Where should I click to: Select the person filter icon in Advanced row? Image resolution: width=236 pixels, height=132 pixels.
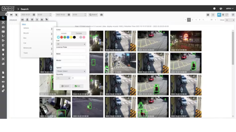pyautogui.click(x=27, y=20)
